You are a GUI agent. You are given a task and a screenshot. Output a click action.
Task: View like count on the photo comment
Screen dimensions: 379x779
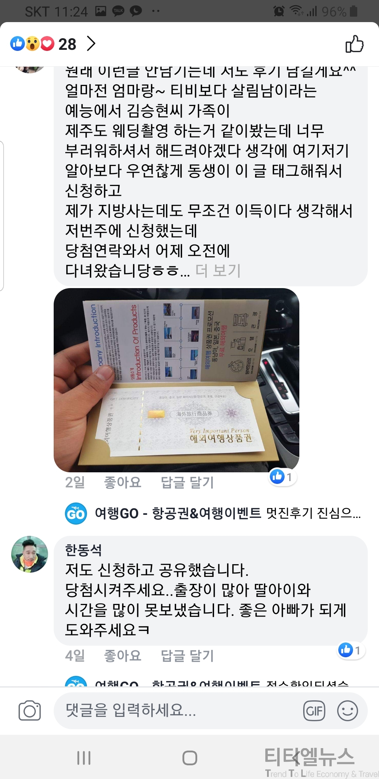283,477
